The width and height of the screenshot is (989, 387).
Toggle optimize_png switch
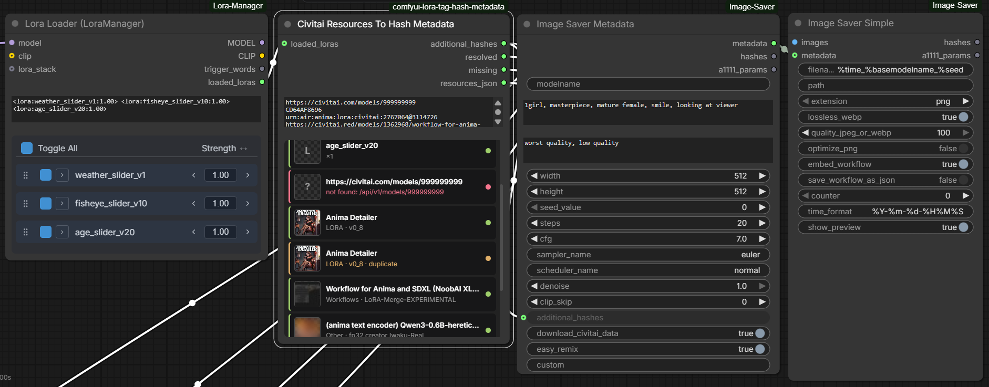(x=963, y=149)
